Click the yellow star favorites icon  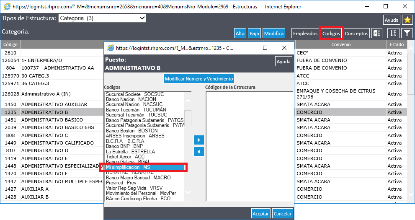(407, 20)
